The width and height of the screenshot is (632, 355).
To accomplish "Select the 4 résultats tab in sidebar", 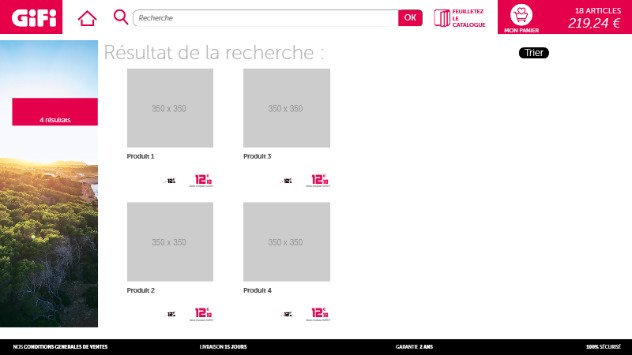I will click(55, 120).
